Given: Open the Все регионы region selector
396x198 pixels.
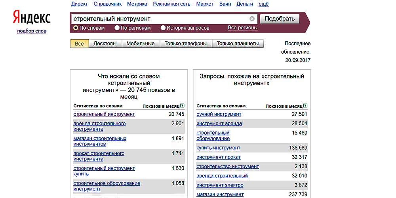Looking at the screenshot, I should tap(243, 28).
